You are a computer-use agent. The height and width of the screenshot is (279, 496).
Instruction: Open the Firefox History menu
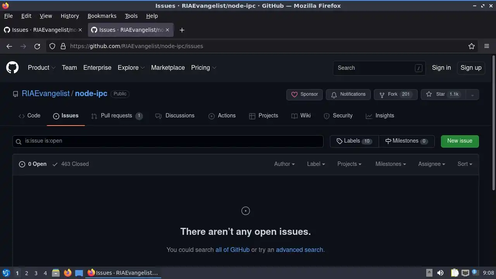tap(70, 16)
